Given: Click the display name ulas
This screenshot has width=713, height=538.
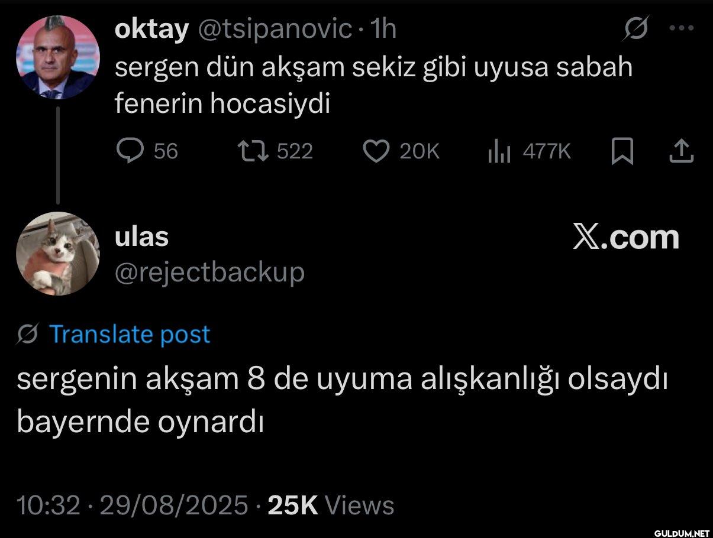Looking at the screenshot, I should pos(141,238).
